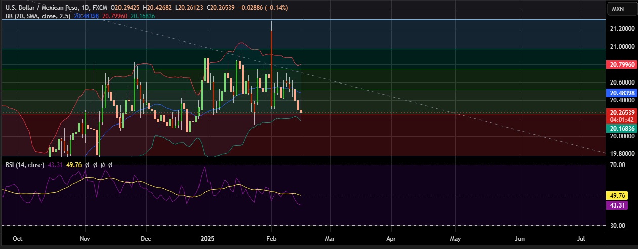
Task: Click the 19.80000 price axis label
Action: (x=622, y=154)
